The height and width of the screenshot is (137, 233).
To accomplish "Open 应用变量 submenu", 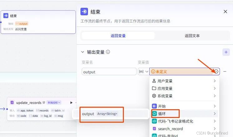I will point(184,88).
